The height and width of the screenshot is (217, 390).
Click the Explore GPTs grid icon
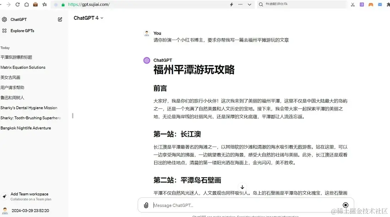4,31
